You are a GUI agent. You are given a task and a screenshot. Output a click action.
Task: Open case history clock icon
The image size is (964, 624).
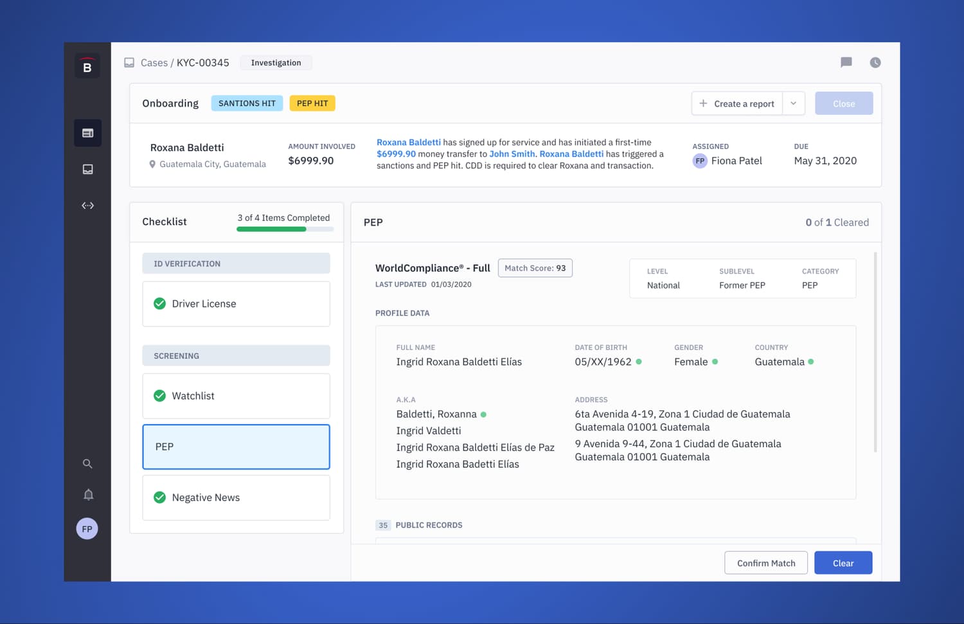pyautogui.click(x=875, y=62)
